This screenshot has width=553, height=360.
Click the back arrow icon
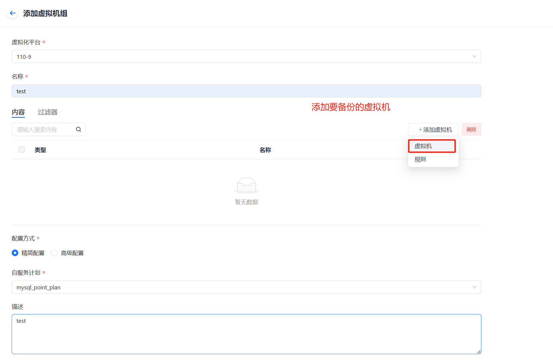(x=13, y=13)
